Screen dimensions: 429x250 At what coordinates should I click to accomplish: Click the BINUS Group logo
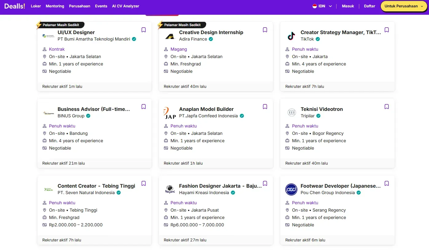pyautogui.click(x=48, y=113)
